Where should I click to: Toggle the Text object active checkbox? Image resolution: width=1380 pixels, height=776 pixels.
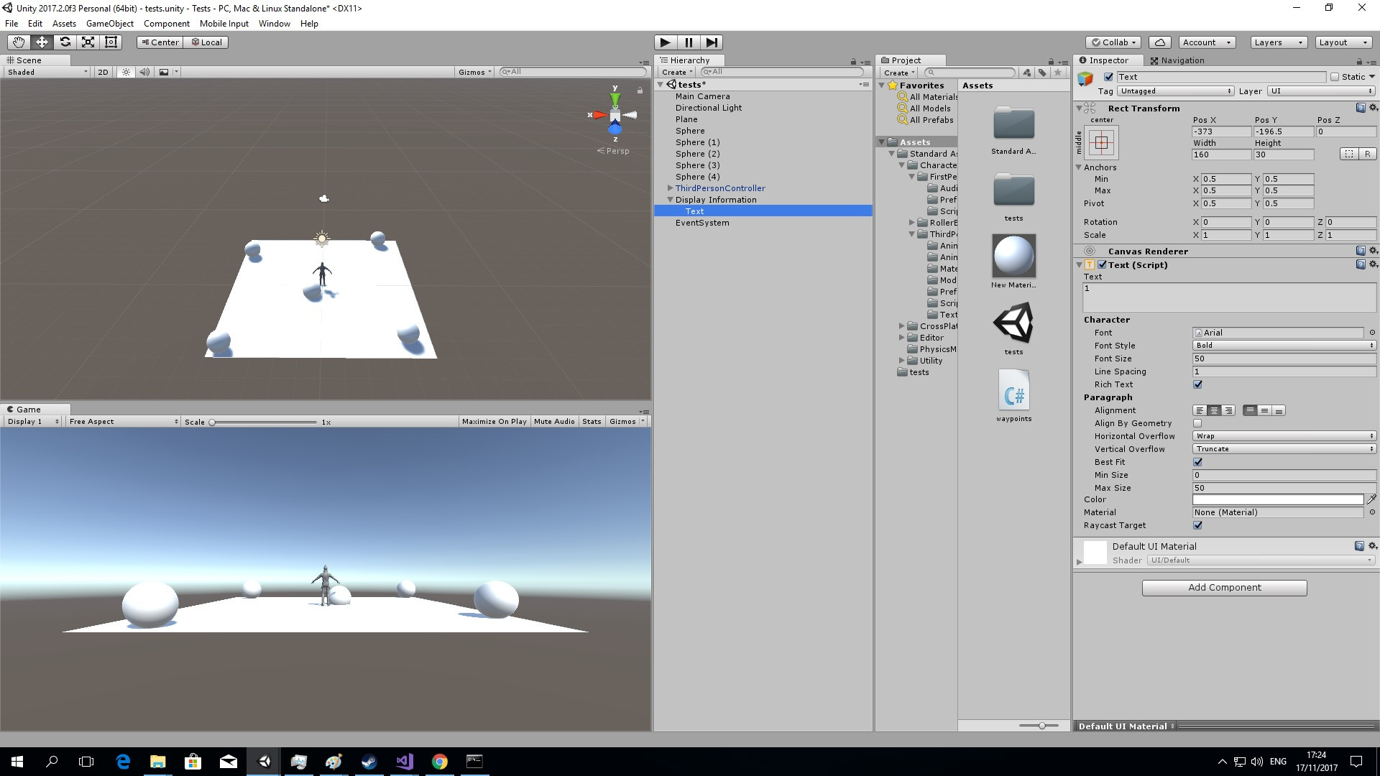1108,77
